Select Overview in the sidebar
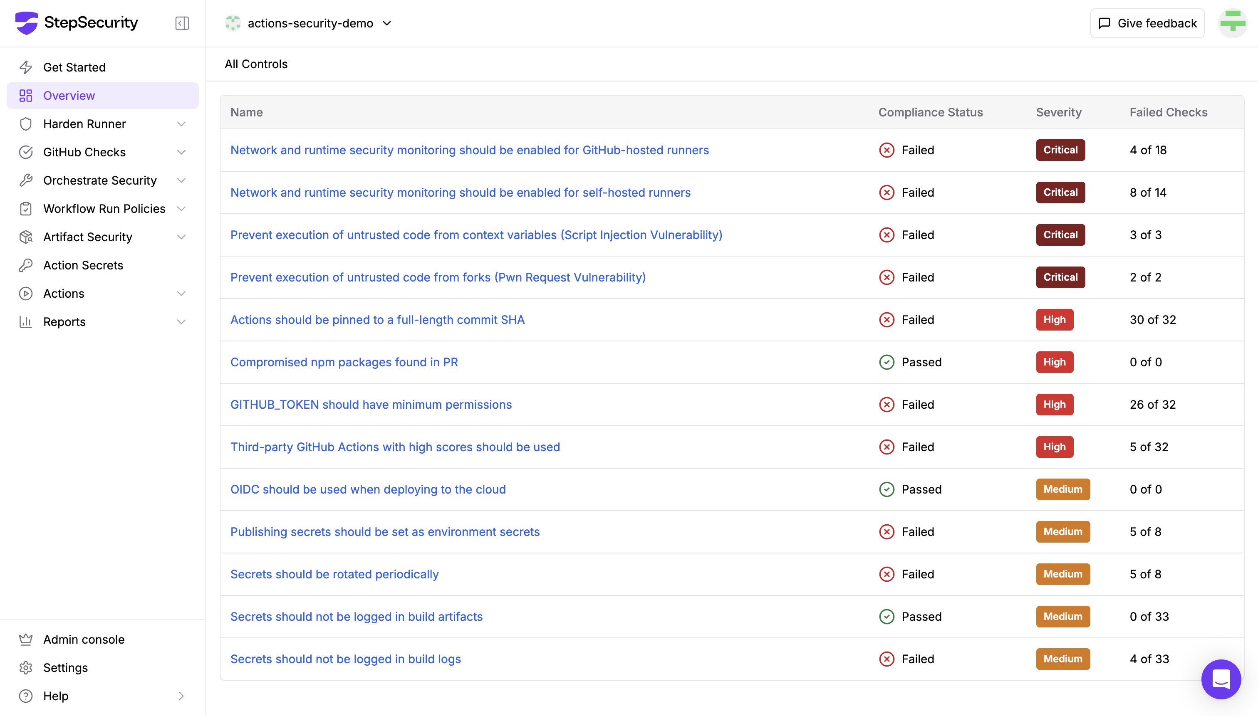Viewport: 1258px width, 716px height. [x=69, y=95]
